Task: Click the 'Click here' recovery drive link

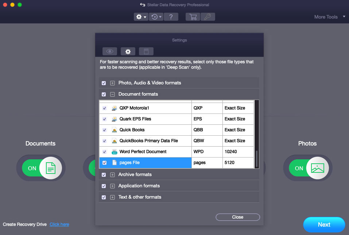Action: [59, 224]
